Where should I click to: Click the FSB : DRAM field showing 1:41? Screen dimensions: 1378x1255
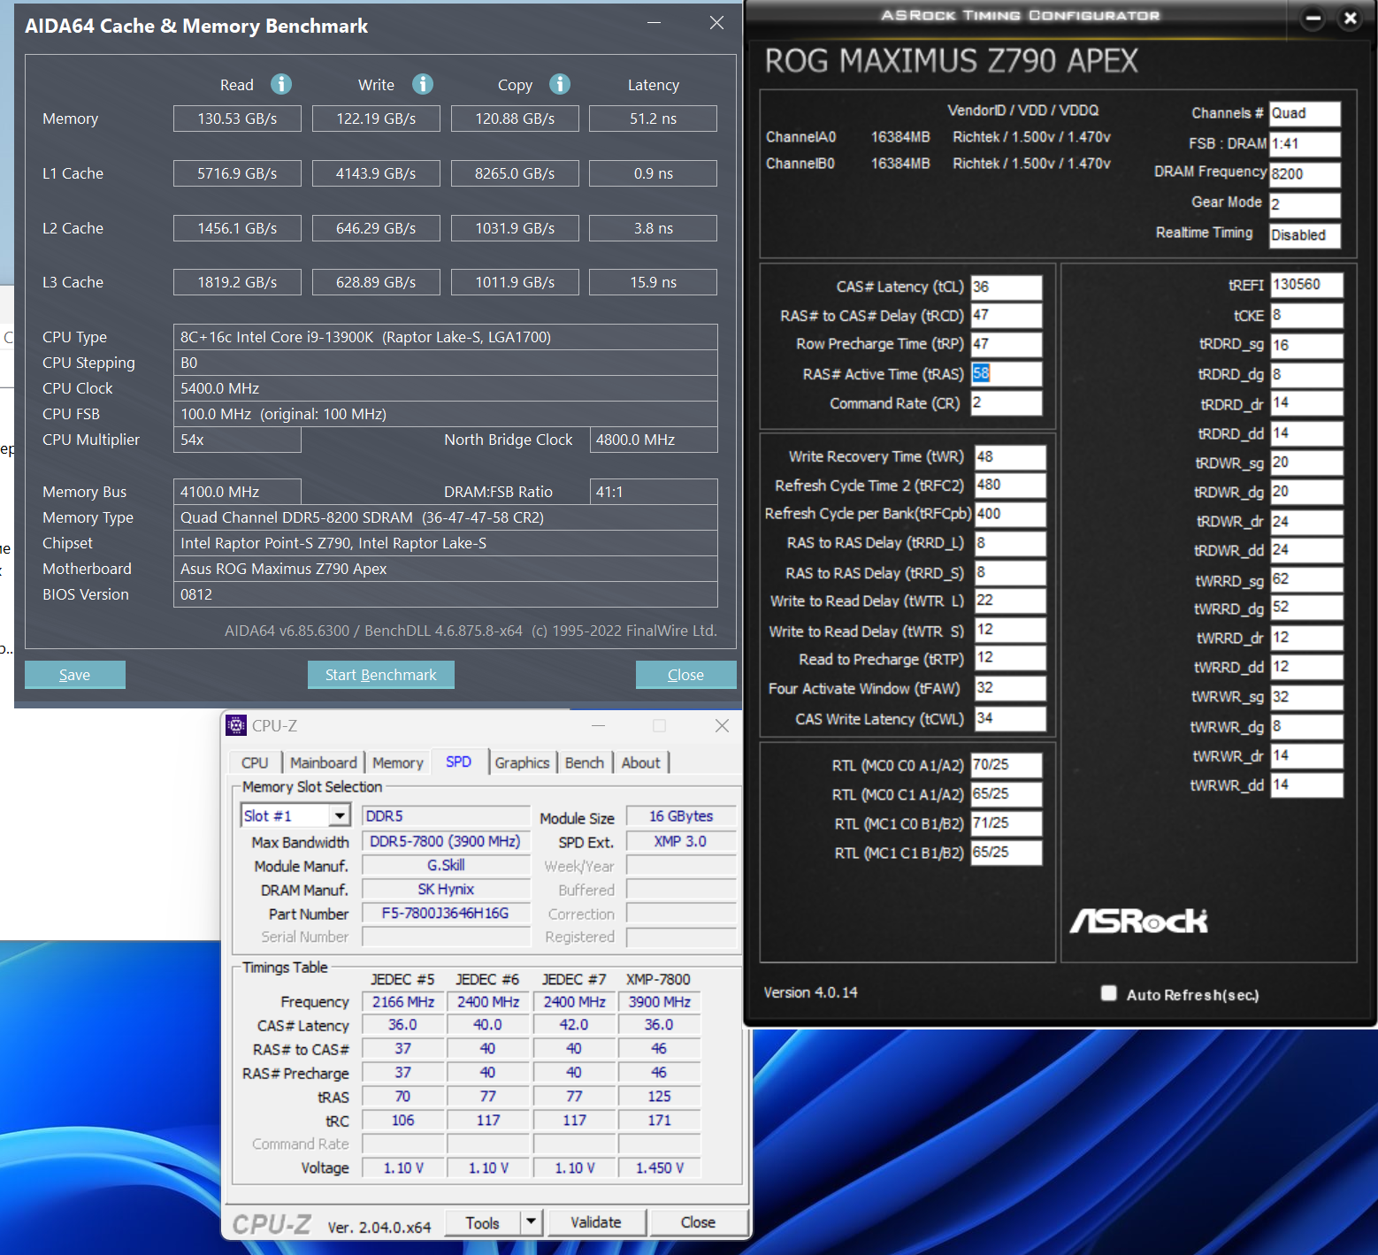pos(1305,143)
